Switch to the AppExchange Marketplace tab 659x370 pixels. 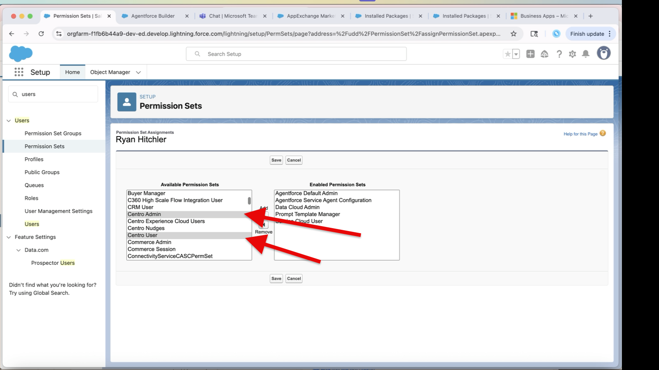click(311, 16)
